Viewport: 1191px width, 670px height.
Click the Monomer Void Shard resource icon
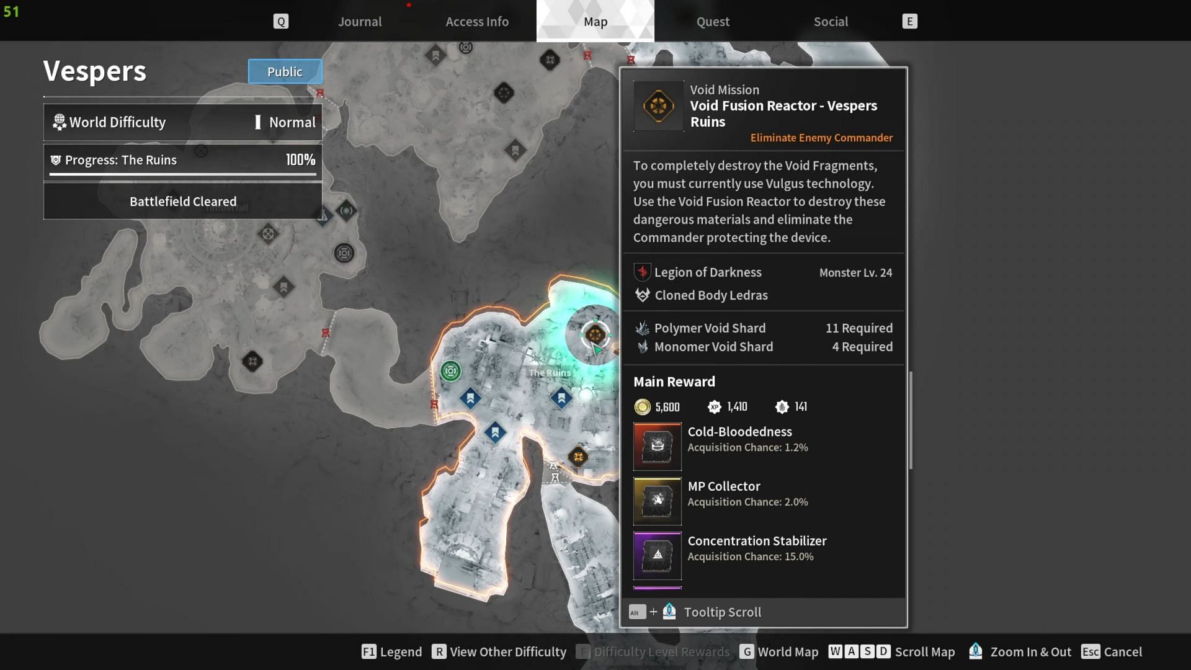point(643,346)
